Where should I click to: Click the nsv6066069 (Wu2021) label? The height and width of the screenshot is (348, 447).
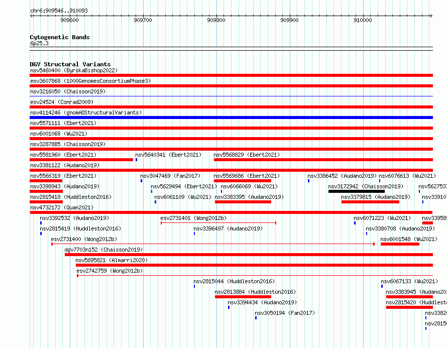pyautogui.click(x=249, y=186)
